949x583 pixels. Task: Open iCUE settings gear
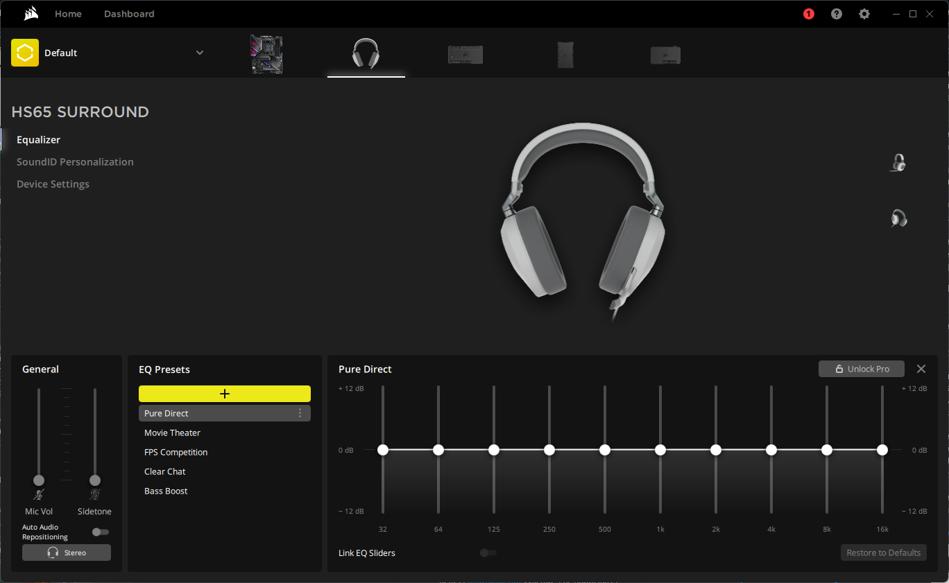tap(864, 14)
